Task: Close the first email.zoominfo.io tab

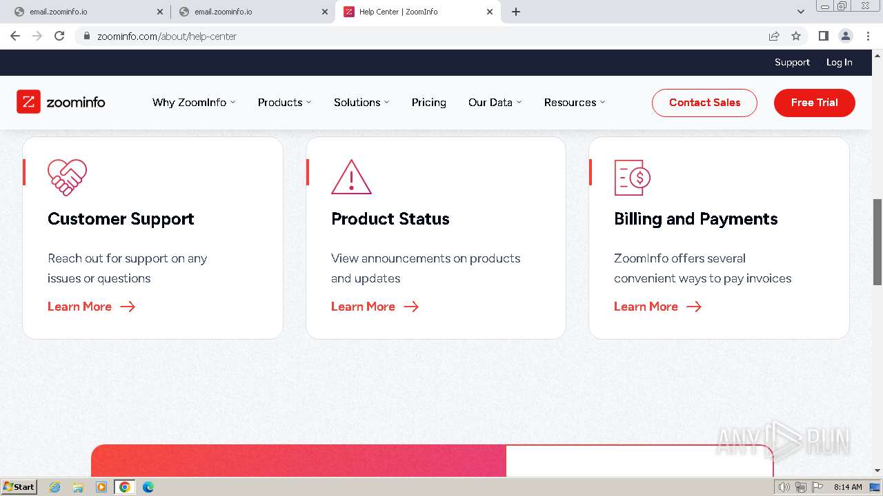Action: (159, 12)
